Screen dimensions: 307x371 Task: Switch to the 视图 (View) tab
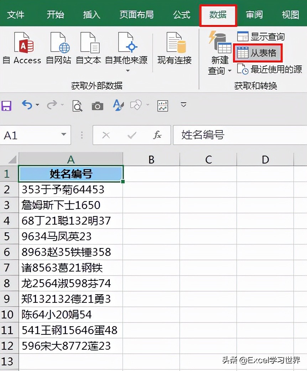(290, 15)
